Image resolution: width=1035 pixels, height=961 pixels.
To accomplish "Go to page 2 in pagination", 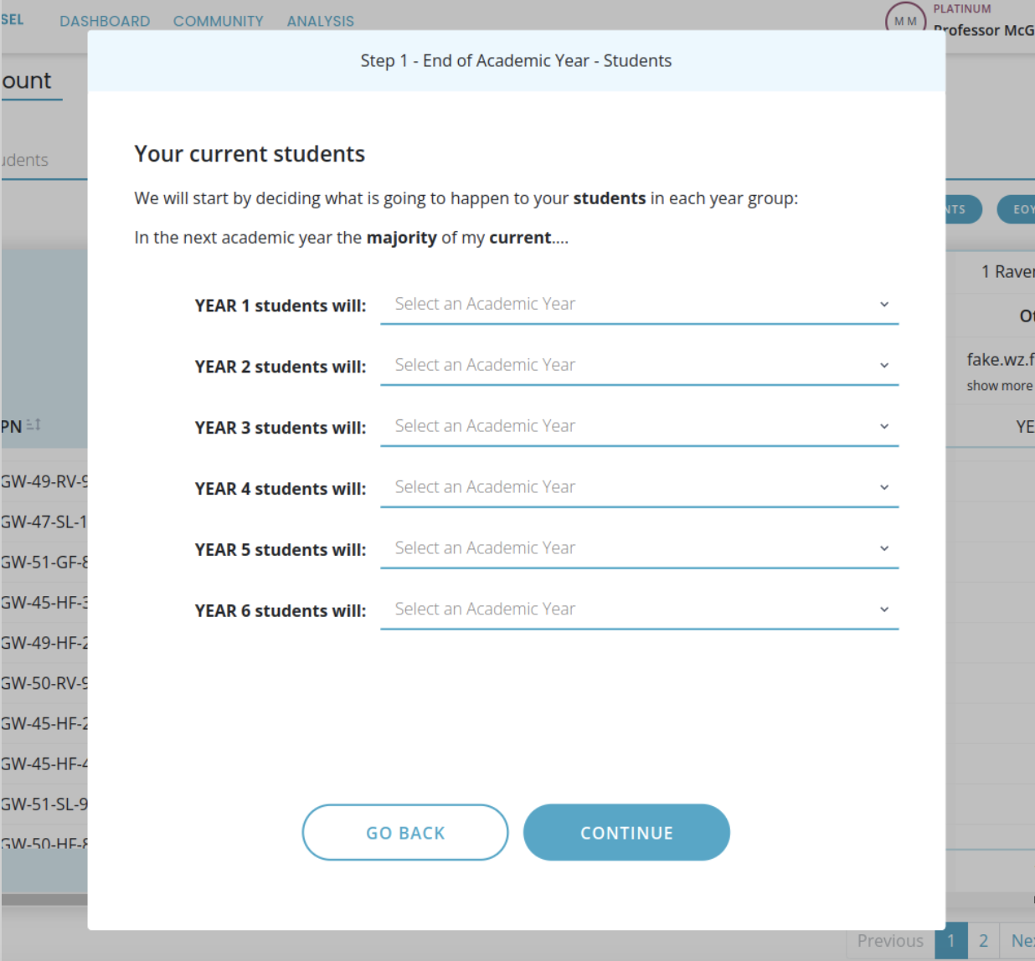I will tap(983, 941).
